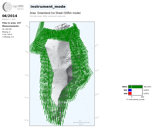Select the SARin legend label
Image resolution: width=153 pixels, height=127 pixels.
[125, 87]
